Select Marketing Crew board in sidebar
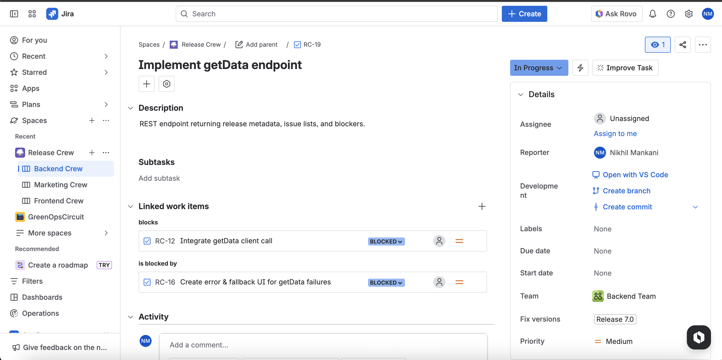 point(61,185)
